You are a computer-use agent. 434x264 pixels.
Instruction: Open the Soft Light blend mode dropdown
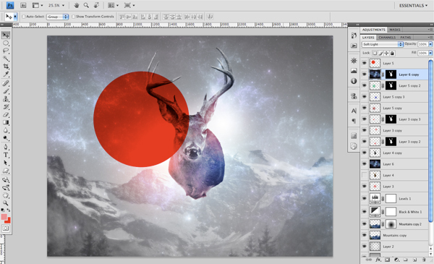click(382, 44)
